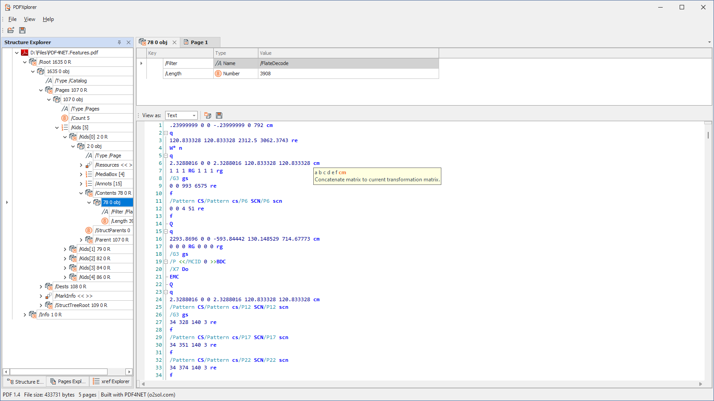This screenshot has height=401, width=714.
Task: Click the copy stream content icon
Action: [x=208, y=115]
